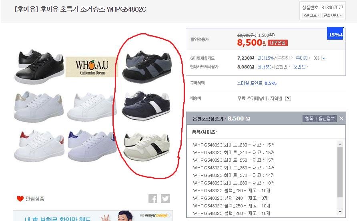The width and height of the screenshot is (357, 221).
Task: Expand the 무이자 card options arrow
Action: 324,58
